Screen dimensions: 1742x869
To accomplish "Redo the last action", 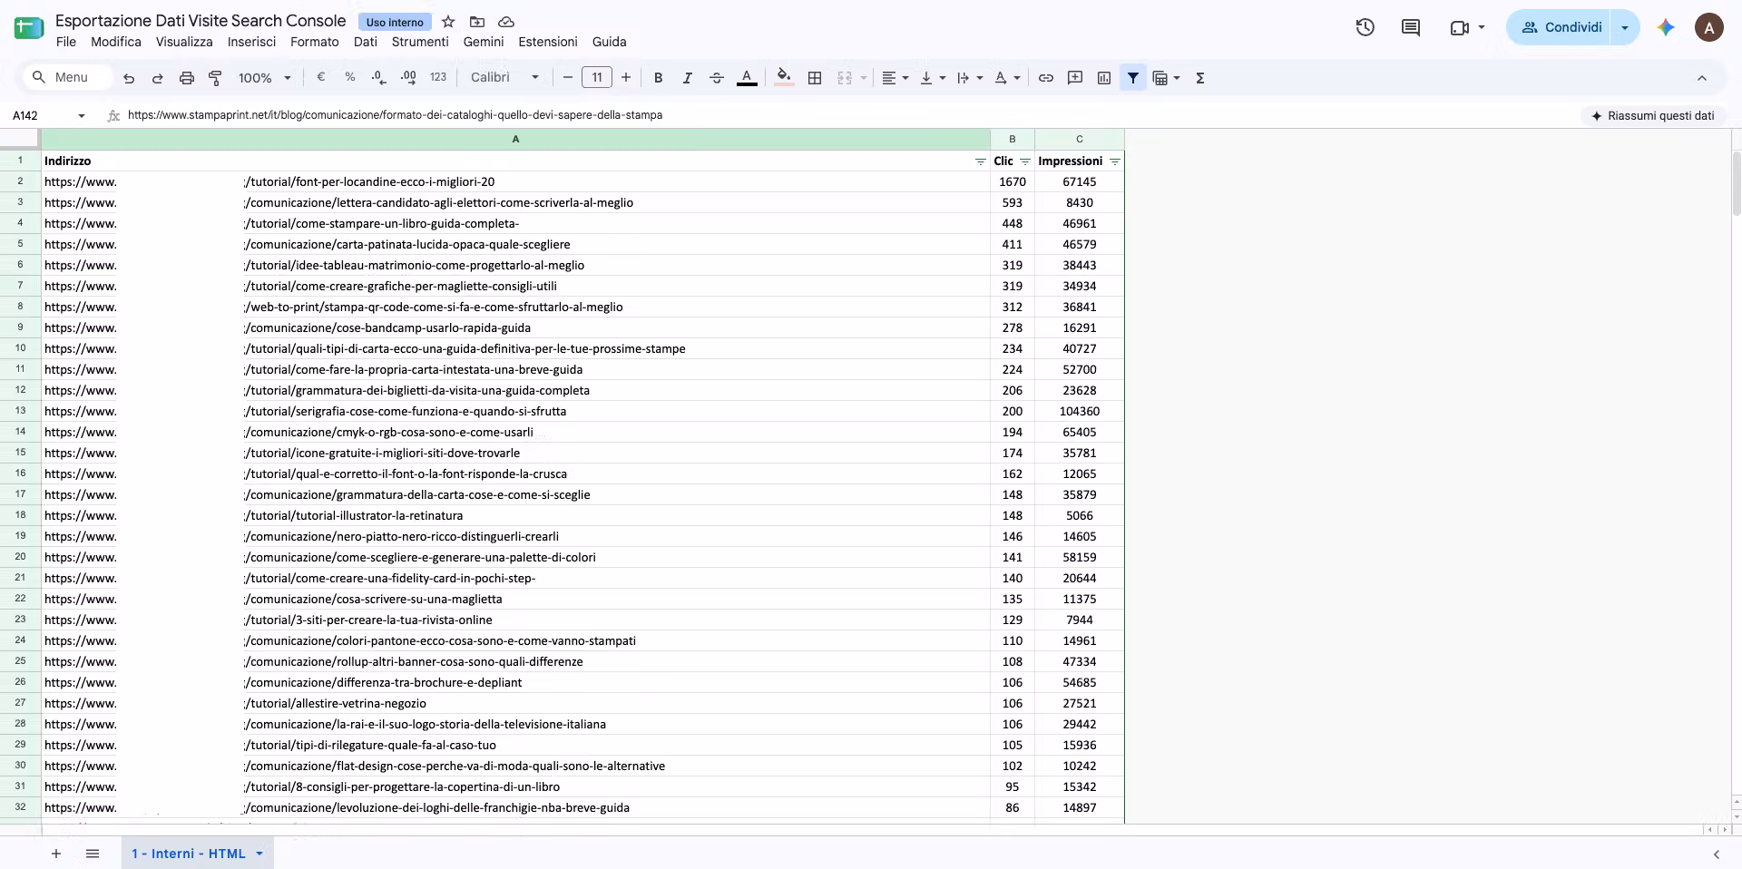I will 157,78.
